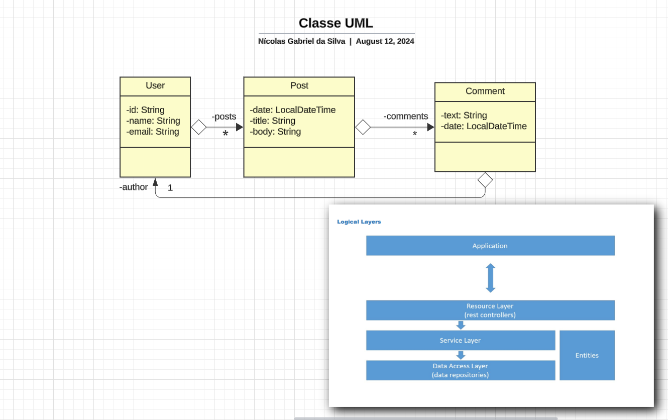Screen dimensions: 668x420
Task: Click the multiplicity '1' near author
Action: 170,188
